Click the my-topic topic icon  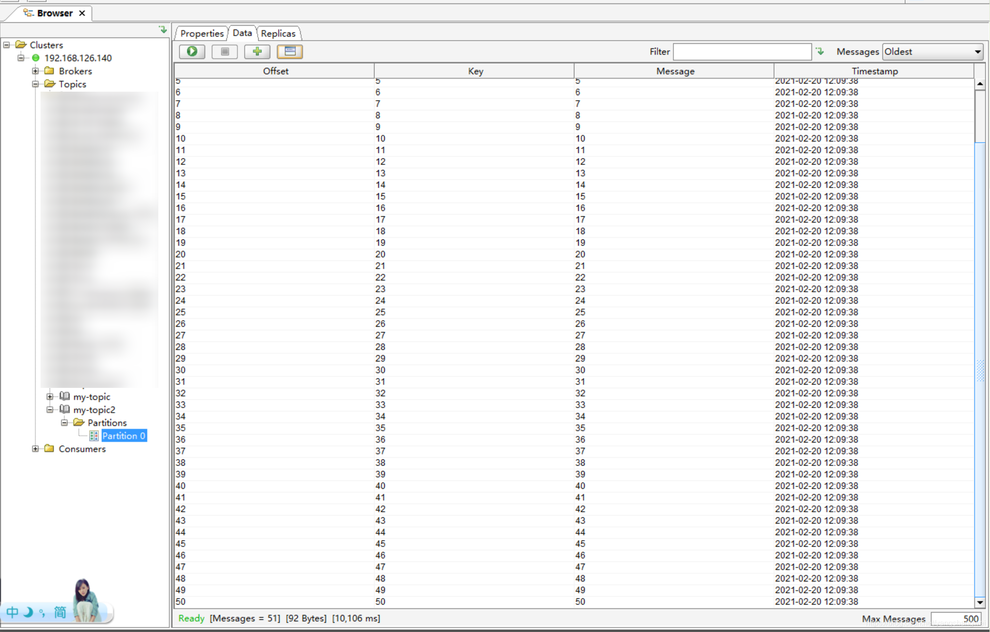click(65, 396)
